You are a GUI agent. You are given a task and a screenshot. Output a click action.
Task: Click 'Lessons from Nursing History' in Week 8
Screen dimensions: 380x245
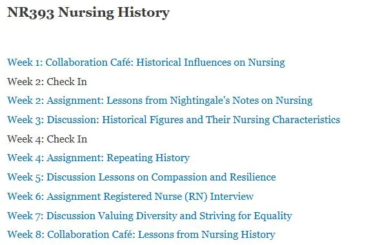coord(206,235)
